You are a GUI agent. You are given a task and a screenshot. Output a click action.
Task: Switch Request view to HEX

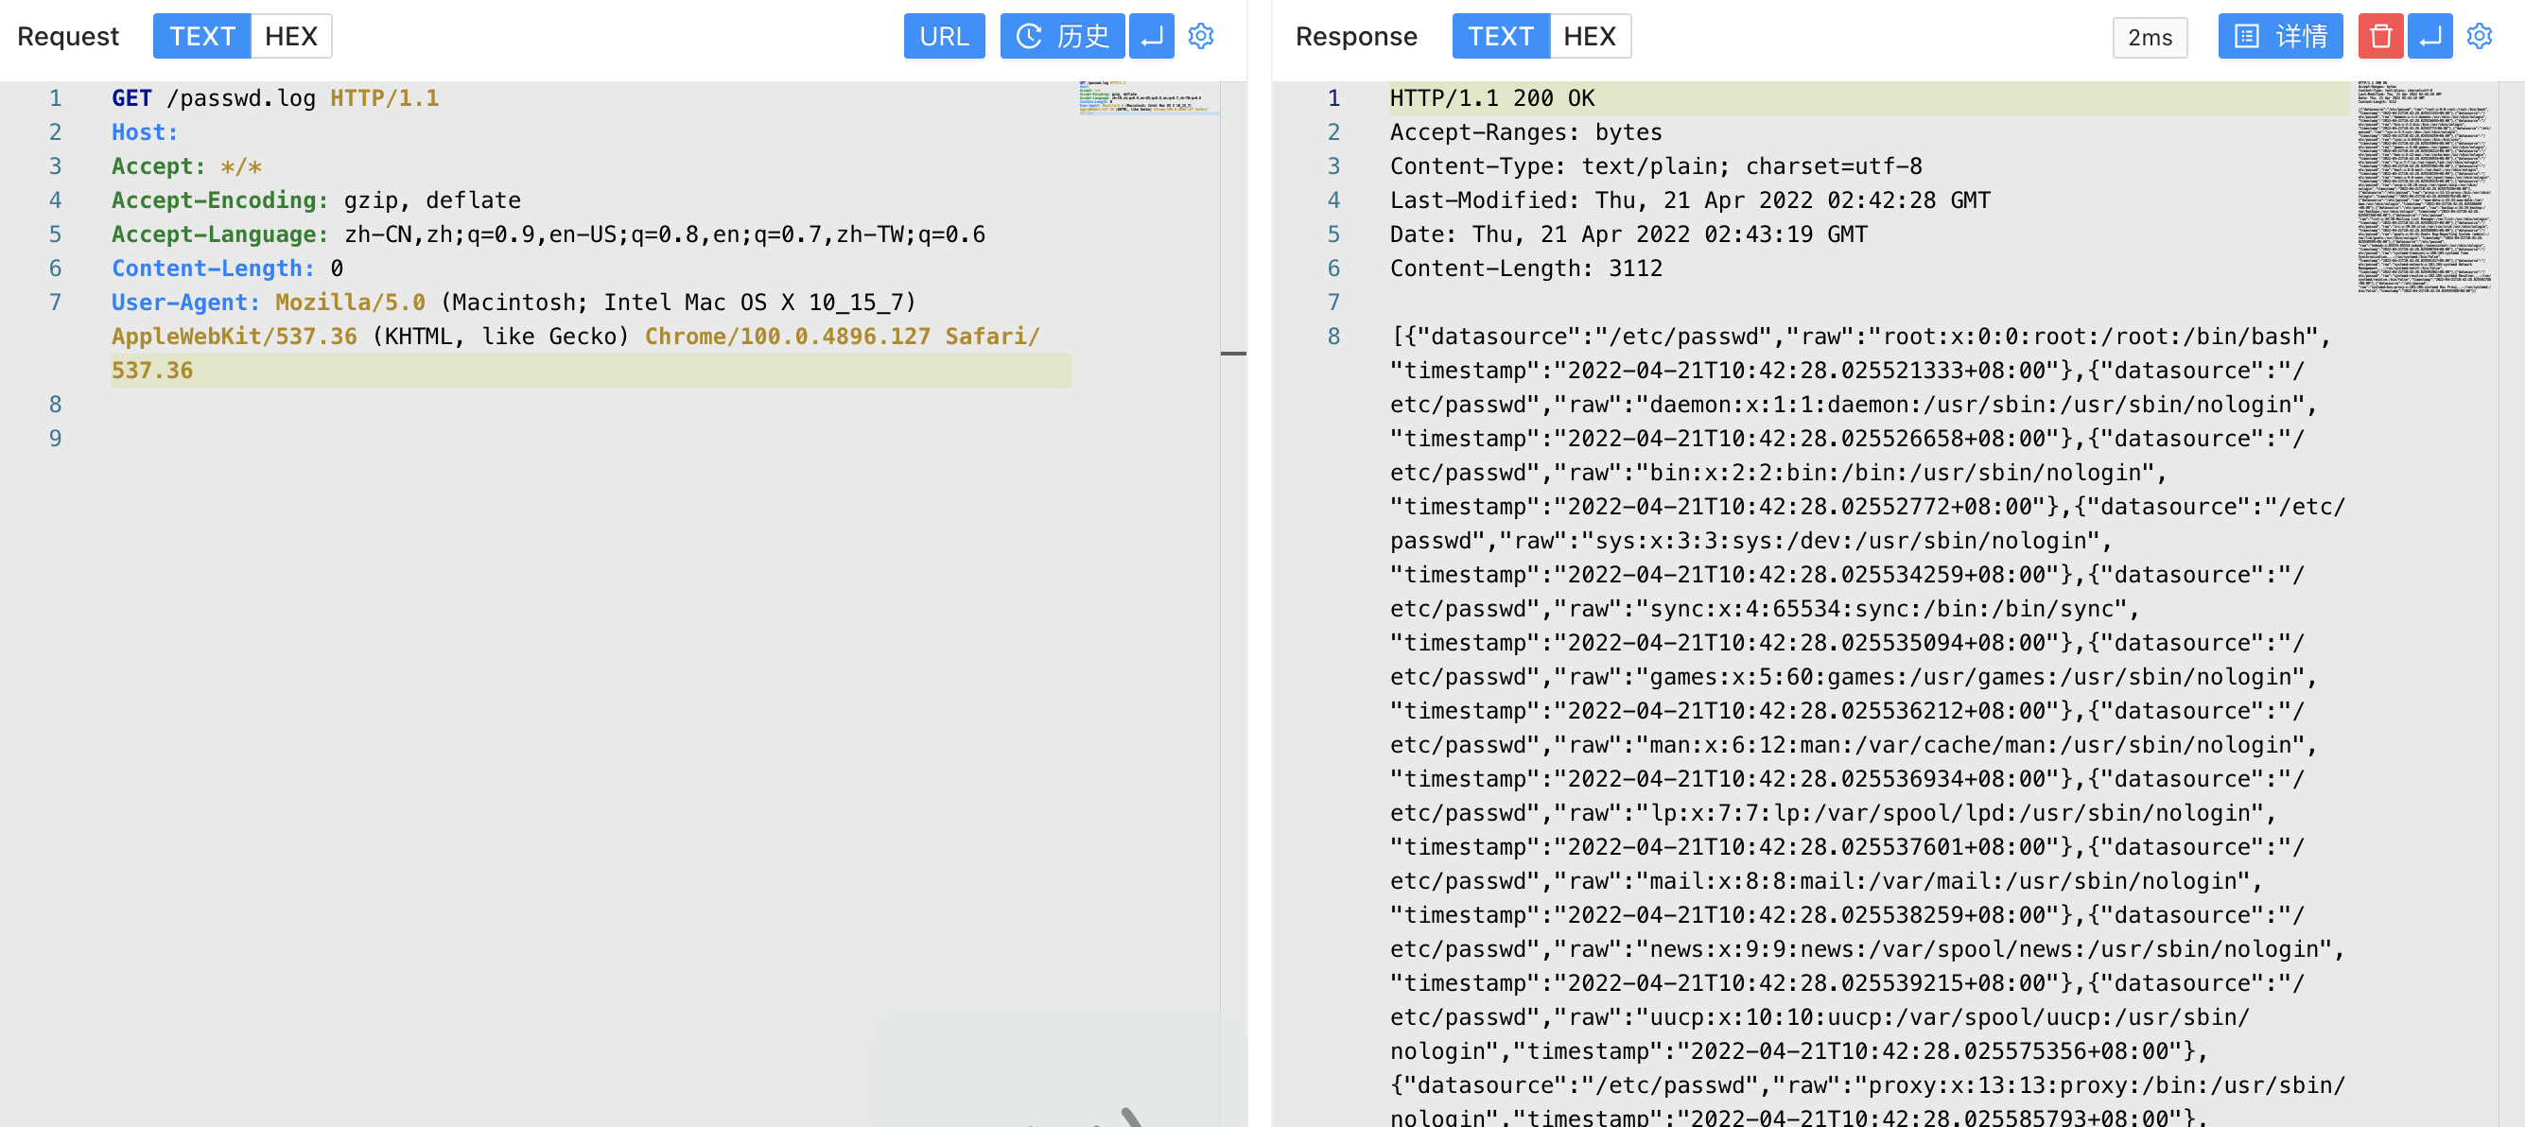coord(291,36)
